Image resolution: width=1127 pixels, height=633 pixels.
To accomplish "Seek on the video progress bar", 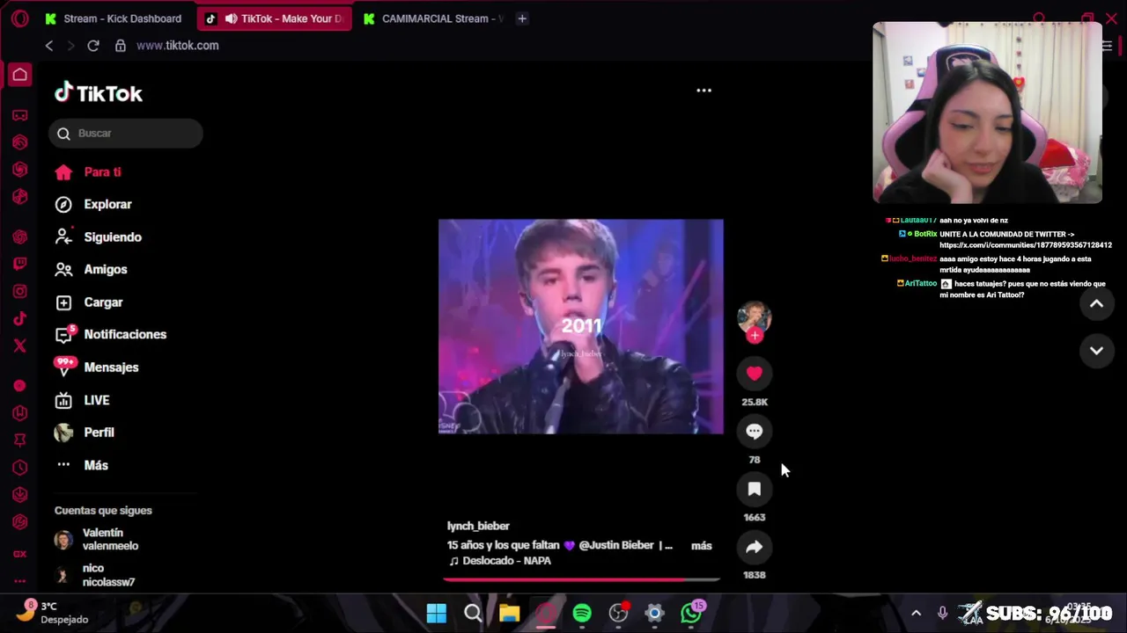I will (581, 579).
